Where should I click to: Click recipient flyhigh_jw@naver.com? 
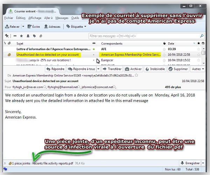coord(28,87)
